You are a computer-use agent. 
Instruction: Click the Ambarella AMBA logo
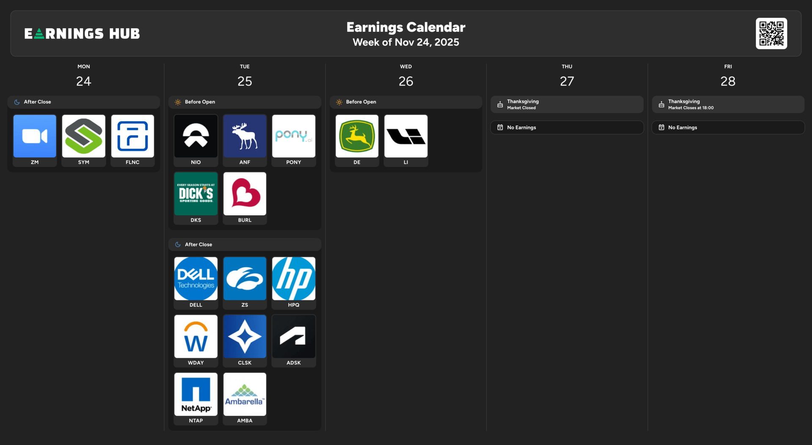point(245,394)
